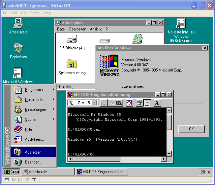Open the Properties icon in DOS toolbar
Viewport: 215px width, 185px height.
(x=139, y=103)
